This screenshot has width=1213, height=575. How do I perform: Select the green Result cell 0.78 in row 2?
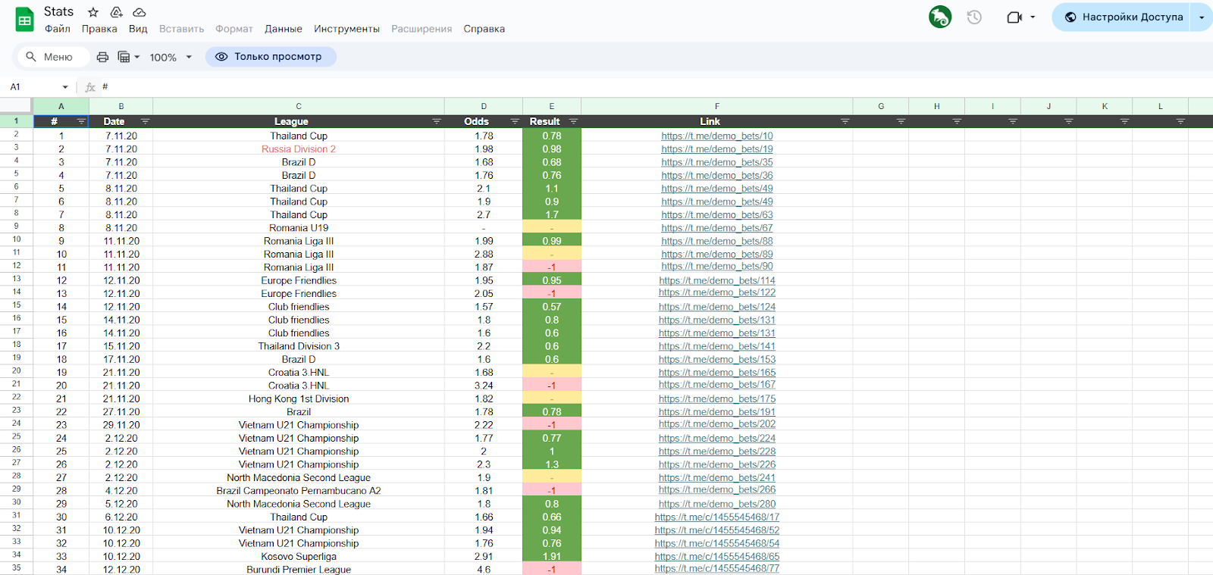click(x=552, y=136)
